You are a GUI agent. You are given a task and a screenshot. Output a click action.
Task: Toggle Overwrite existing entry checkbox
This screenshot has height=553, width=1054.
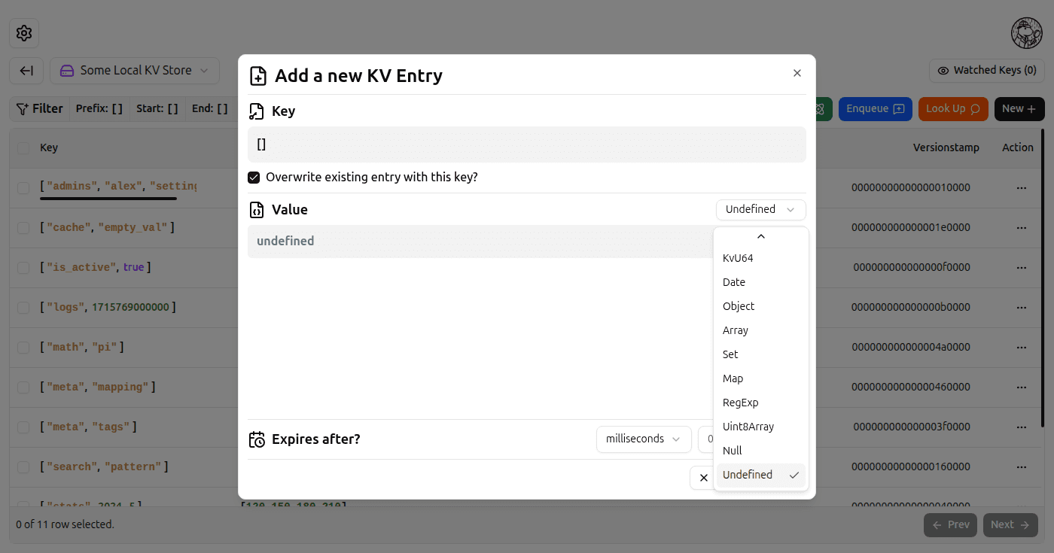(254, 178)
